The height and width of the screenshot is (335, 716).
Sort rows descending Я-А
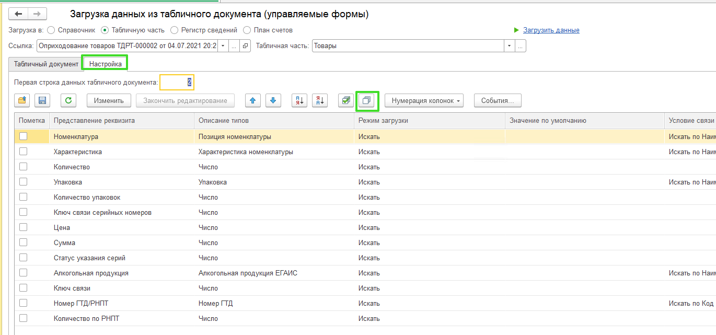[x=320, y=101]
